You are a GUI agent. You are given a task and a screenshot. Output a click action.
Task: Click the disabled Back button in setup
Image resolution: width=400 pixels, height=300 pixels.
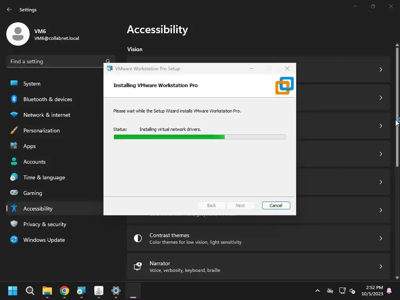pos(211,205)
